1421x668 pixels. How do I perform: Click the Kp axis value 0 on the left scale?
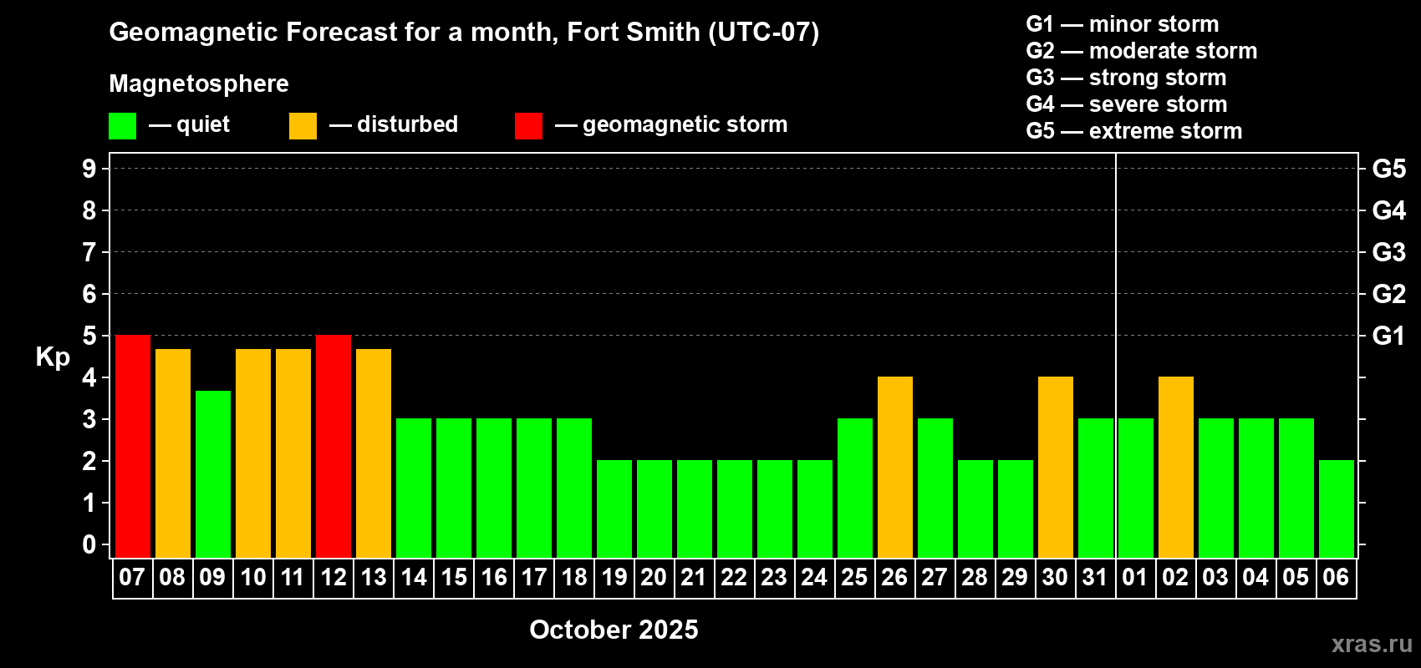(x=89, y=544)
